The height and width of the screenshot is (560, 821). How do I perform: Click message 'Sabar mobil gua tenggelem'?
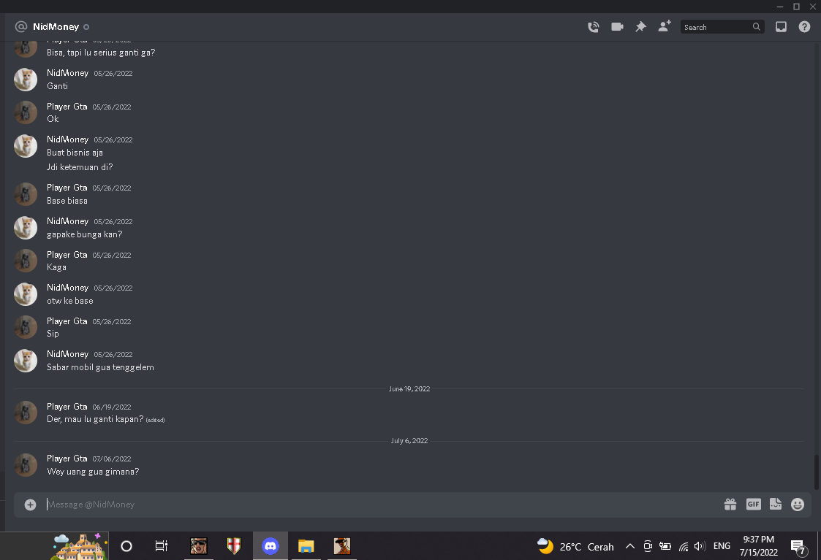point(101,367)
